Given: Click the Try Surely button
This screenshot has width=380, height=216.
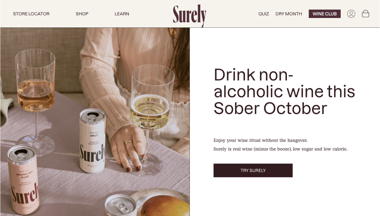Looking at the screenshot, I should [x=253, y=170].
